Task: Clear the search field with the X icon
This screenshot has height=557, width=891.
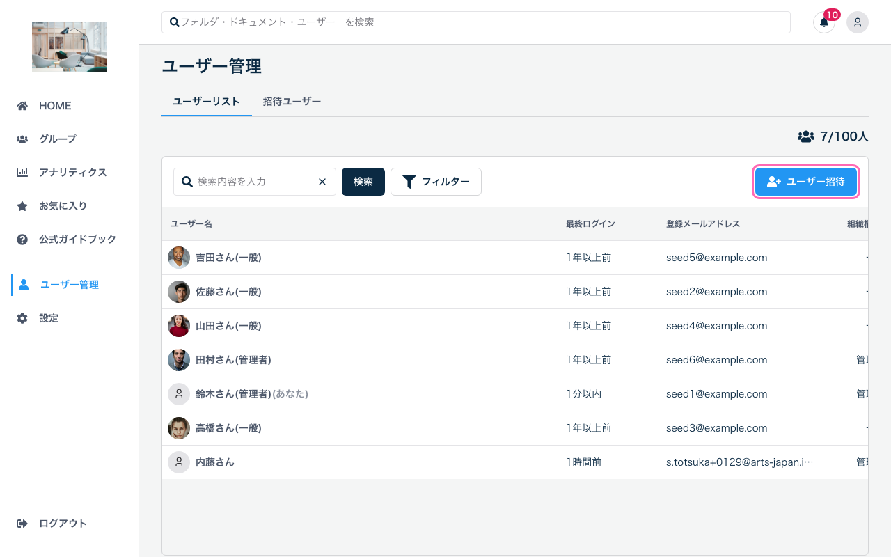Action: tap(322, 181)
